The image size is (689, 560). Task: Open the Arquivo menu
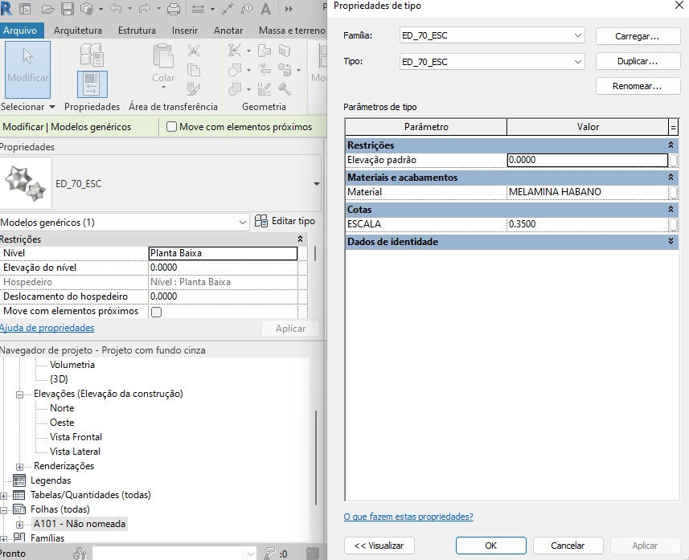pyautogui.click(x=20, y=31)
